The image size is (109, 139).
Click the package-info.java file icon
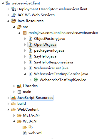pyautogui.click(x=30, y=50)
